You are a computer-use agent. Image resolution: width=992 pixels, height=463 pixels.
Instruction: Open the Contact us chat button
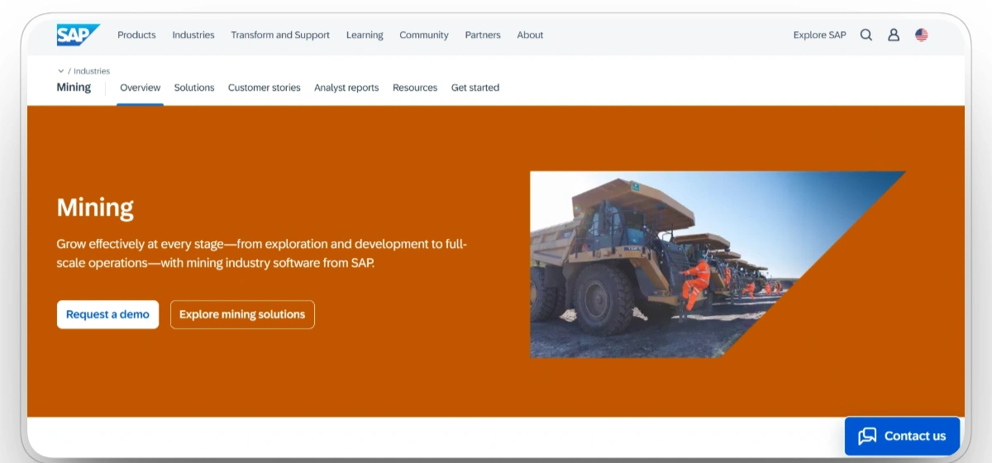point(902,436)
